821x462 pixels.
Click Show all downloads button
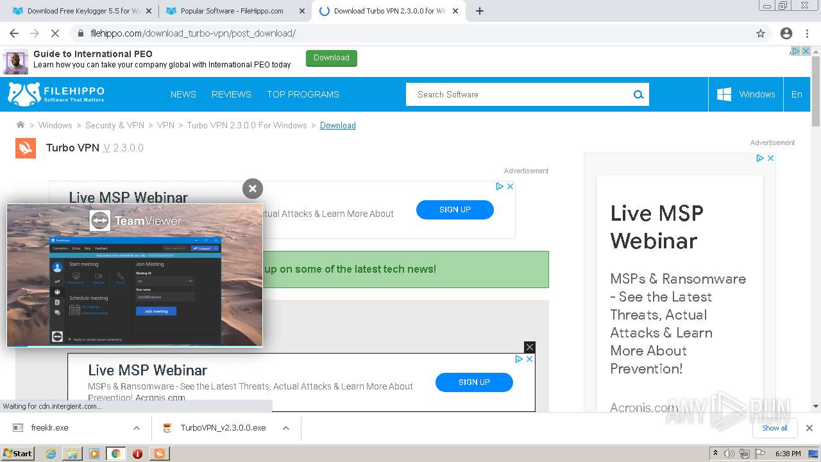(x=774, y=428)
